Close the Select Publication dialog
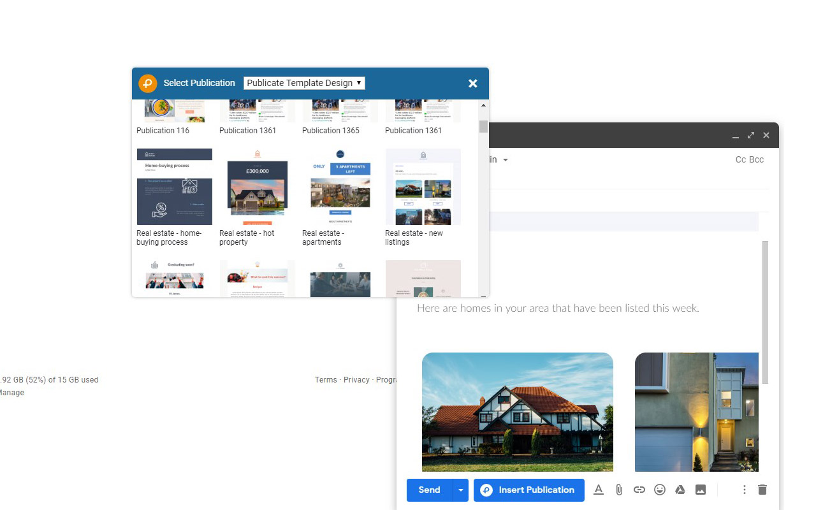This screenshot has height=510, width=816. [472, 84]
